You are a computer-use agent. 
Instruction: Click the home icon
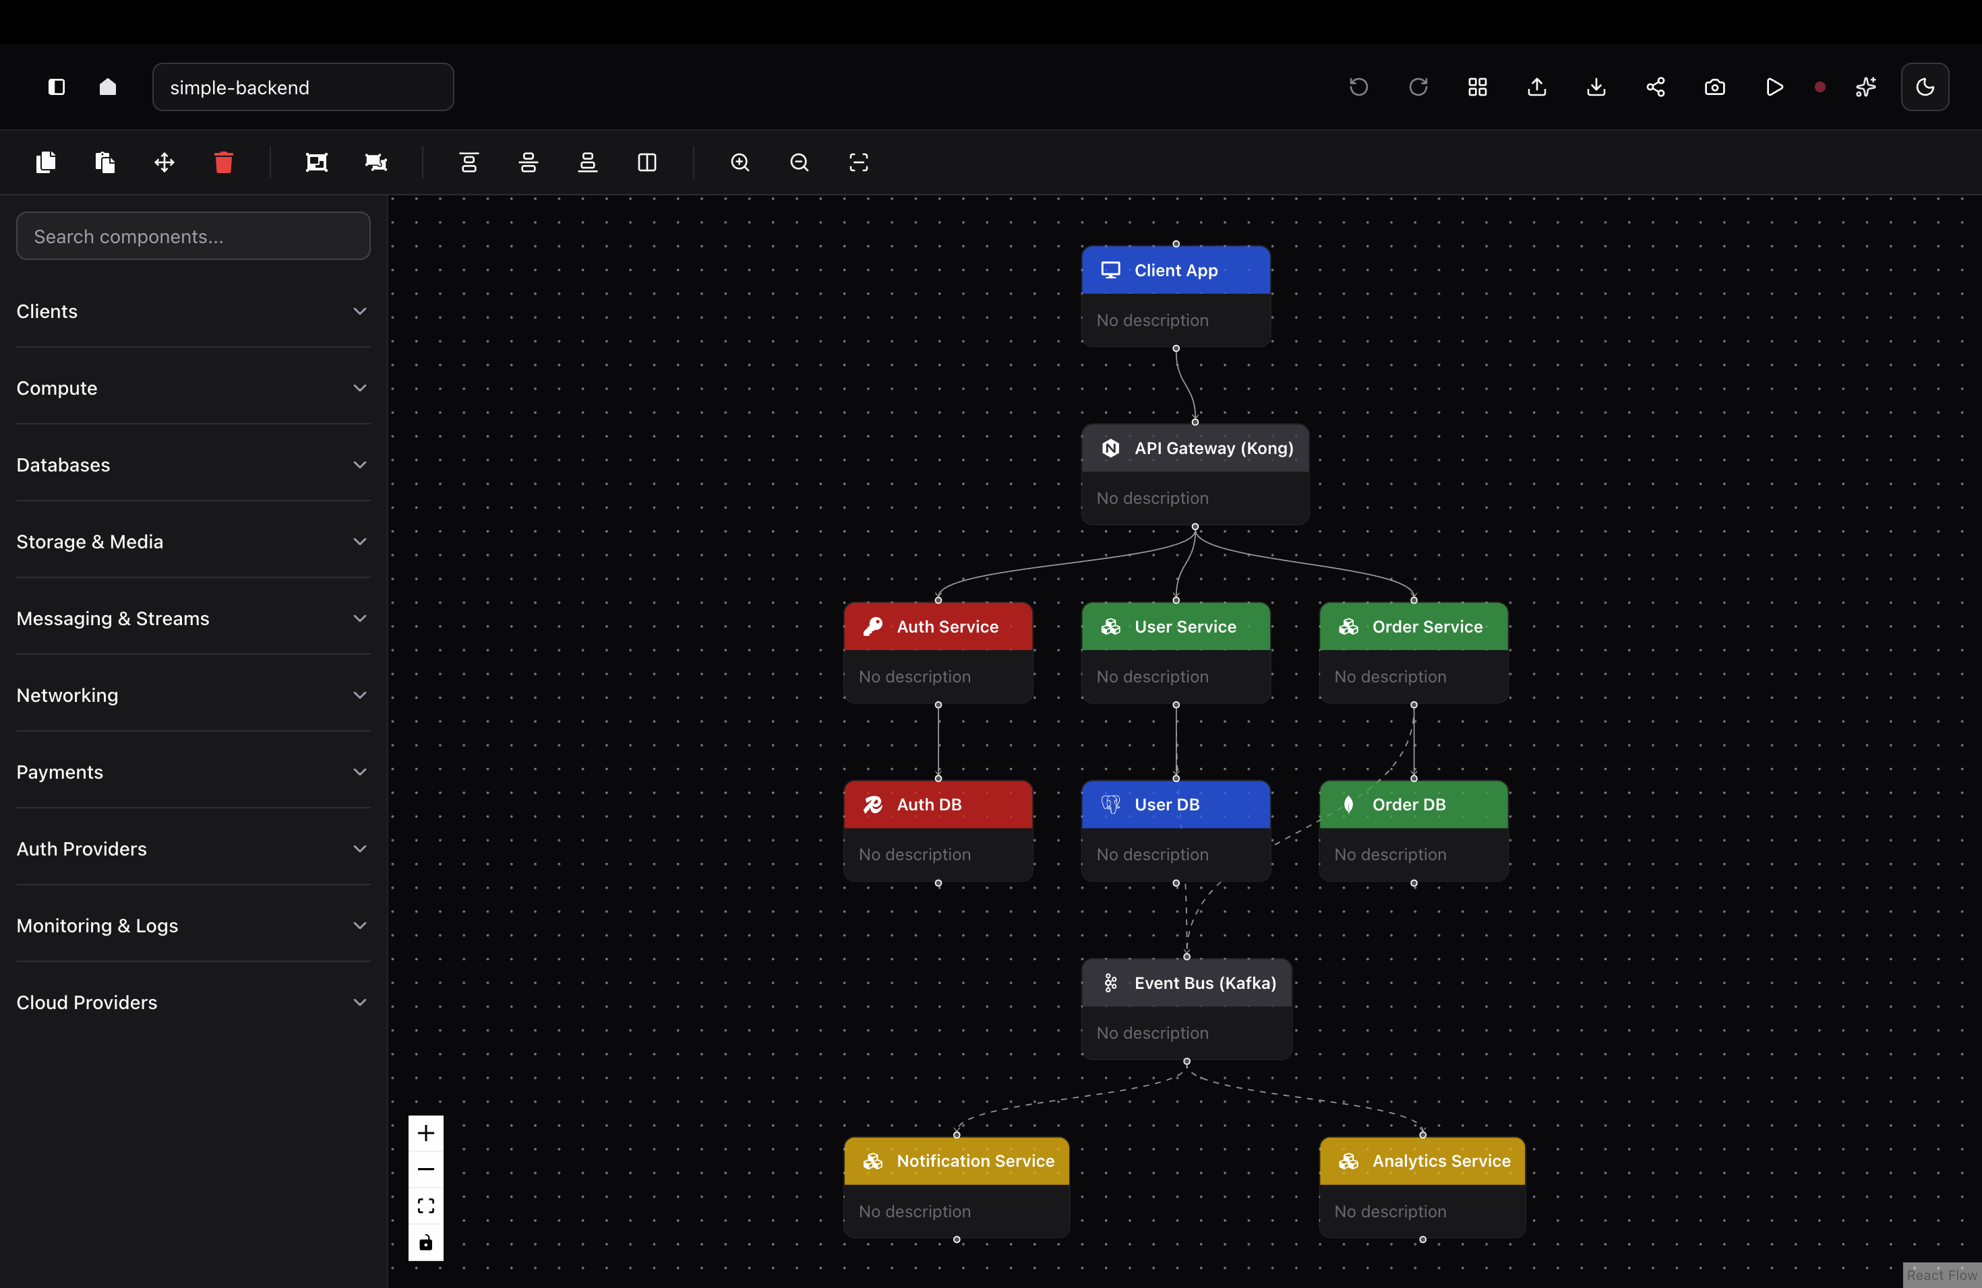[x=107, y=88]
